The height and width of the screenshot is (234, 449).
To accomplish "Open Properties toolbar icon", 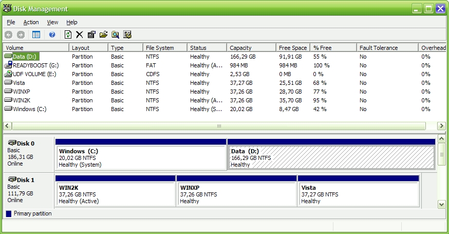I will coord(91,34).
